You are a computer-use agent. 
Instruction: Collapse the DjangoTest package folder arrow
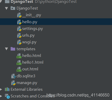click(x=6, y=8)
